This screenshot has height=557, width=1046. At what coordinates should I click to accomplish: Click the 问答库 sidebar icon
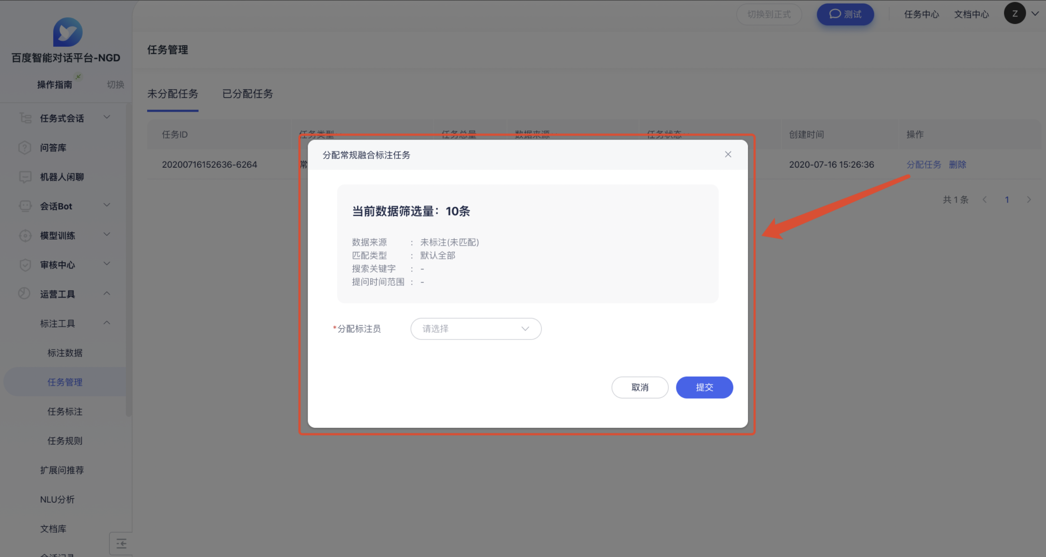click(25, 147)
